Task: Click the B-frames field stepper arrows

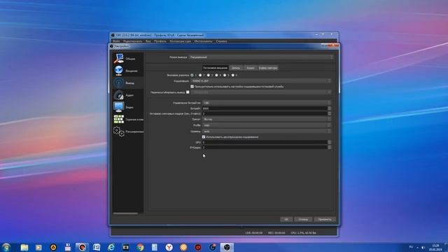Action: coord(329,147)
